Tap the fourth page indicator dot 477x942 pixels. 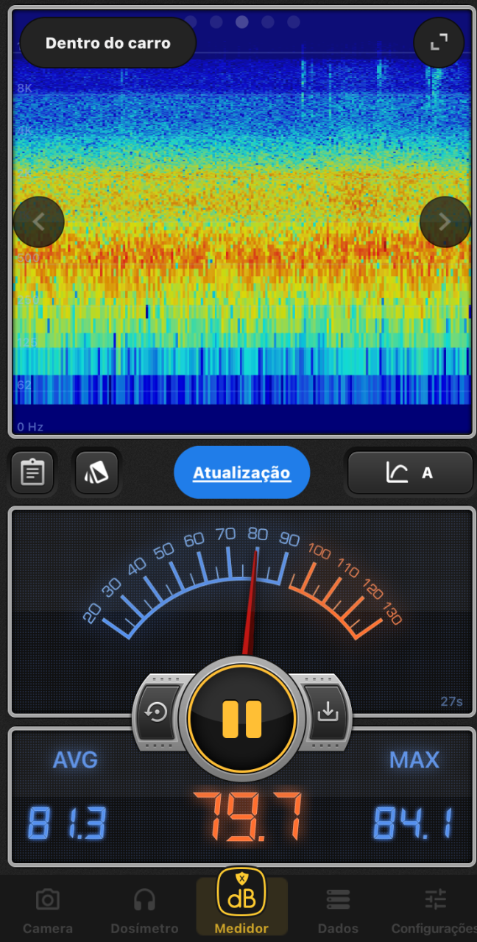pos(268,22)
